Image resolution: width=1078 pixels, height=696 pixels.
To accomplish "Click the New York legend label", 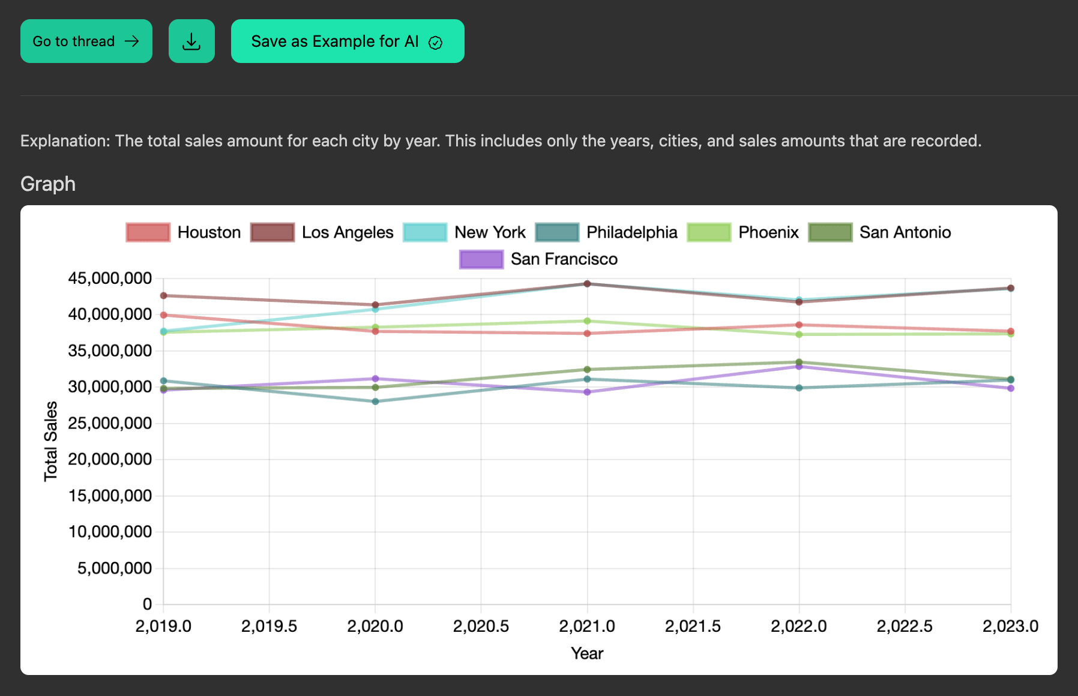I will (490, 232).
